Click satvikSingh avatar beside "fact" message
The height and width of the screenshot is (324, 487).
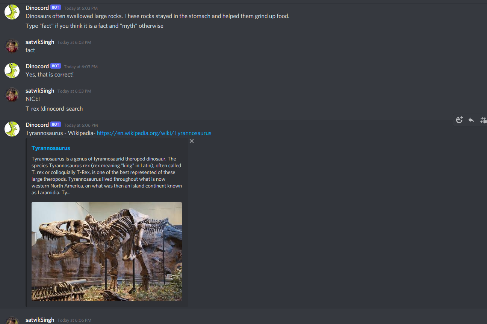[x=12, y=46]
